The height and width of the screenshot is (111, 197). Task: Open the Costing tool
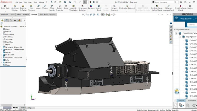coord(190,7)
